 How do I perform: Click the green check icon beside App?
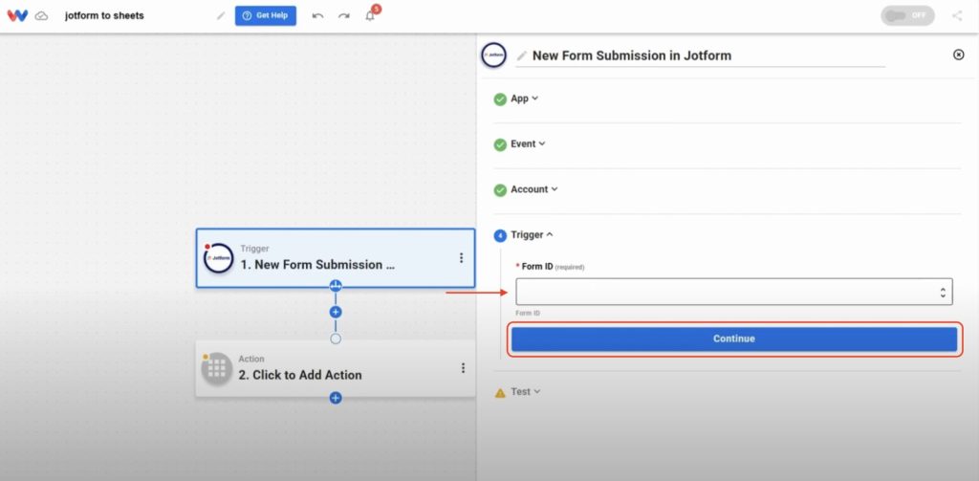pyautogui.click(x=500, y=99)
